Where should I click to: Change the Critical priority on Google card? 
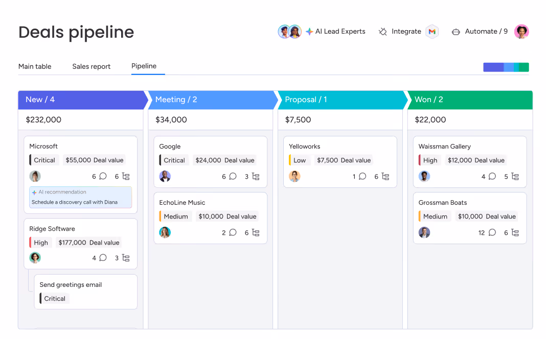(174, 160)
